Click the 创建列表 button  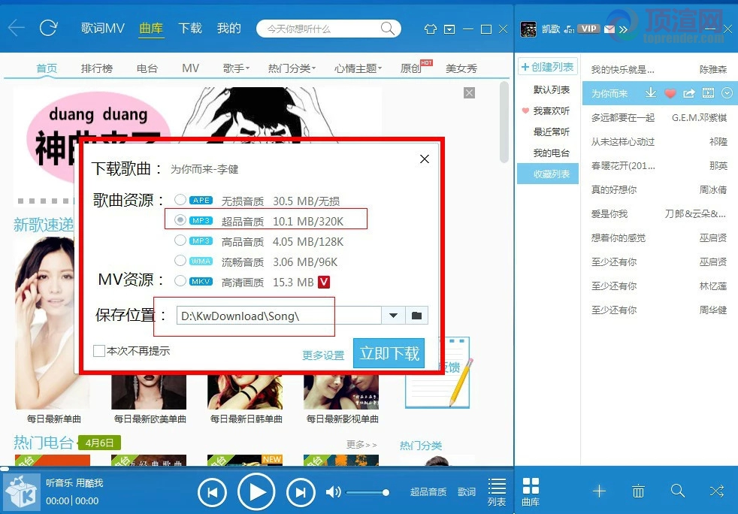pyautogui.click(x=548, y=67)
